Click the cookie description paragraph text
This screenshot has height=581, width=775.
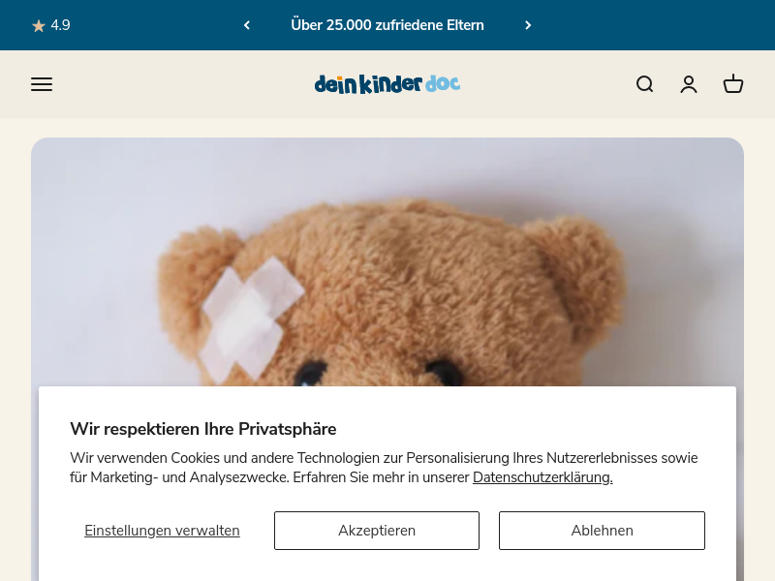click(384, 468)
